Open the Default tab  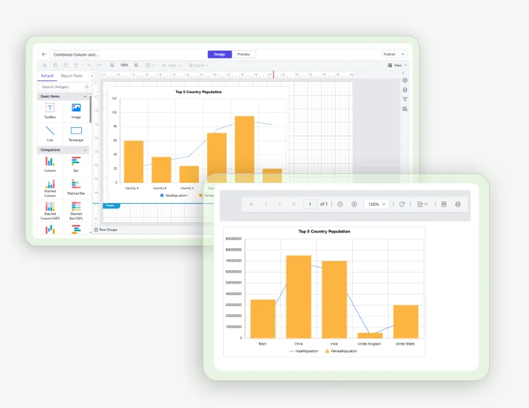[x=48, y=76]
